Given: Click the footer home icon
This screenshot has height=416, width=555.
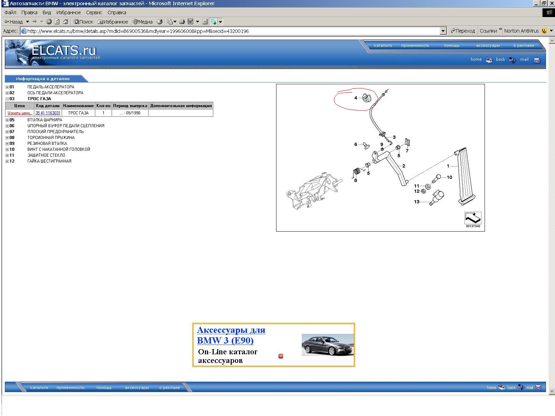Looking at the screenshot, I should coord(502,387).
